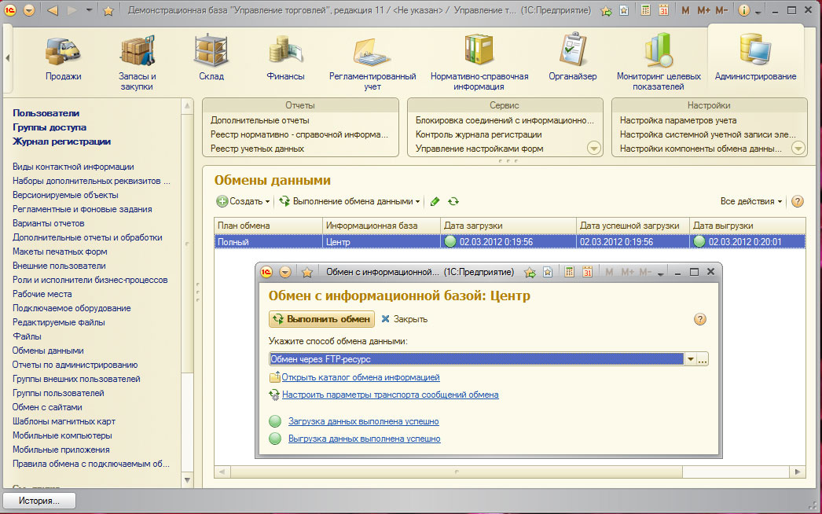The height and width of the screenshot is (514, 822).
Task: Click the Загрузка данных выполнена успешно link
Action: pos(363,421)
